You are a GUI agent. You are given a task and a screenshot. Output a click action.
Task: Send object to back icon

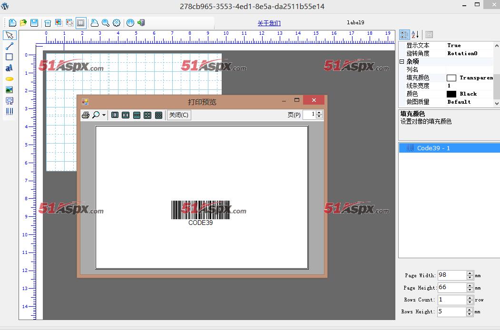tap(69, 23)
